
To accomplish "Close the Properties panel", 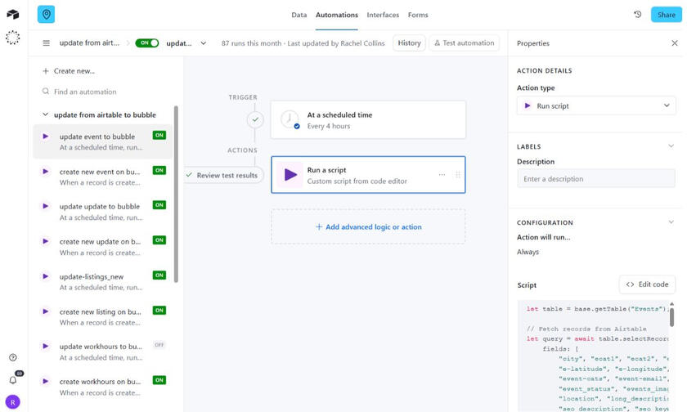I will coord(674,43).
